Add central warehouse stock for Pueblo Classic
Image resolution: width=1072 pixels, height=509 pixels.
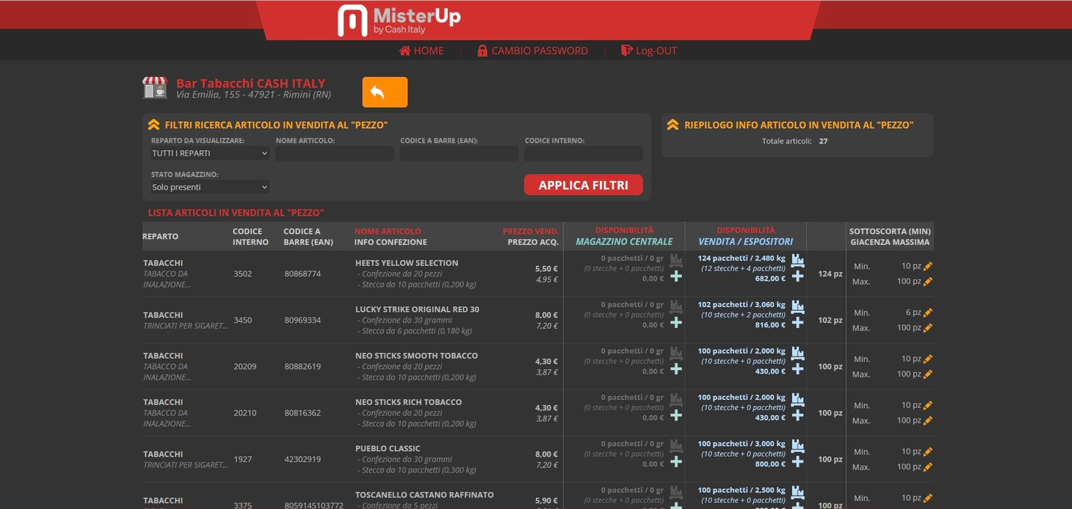(676, 461)
